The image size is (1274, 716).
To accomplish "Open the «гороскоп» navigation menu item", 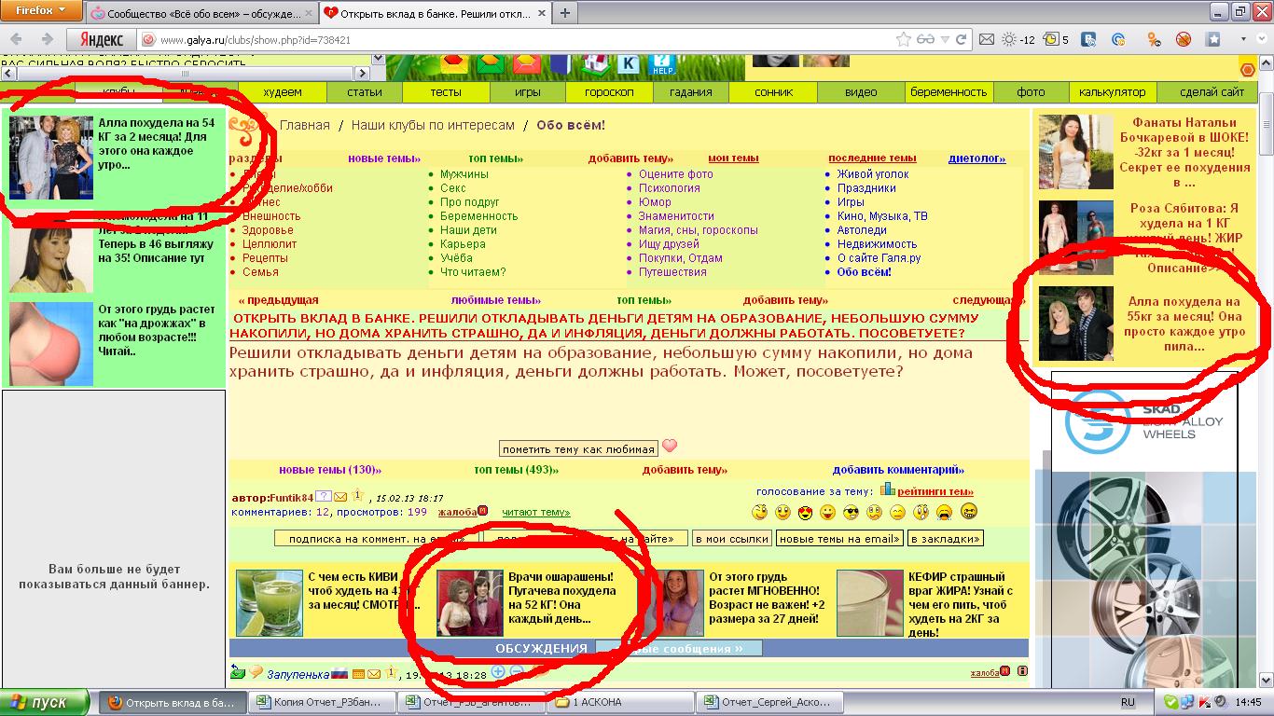I will (x=609, y=92).
